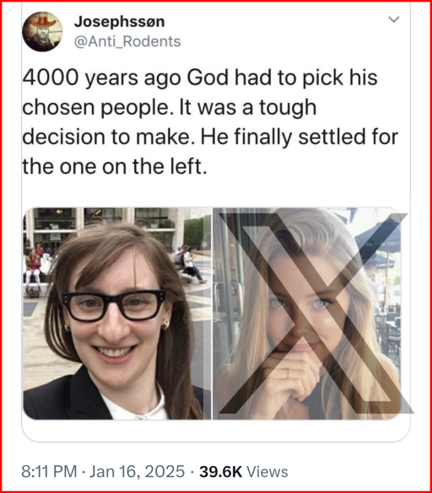Click the large X overlay on right image
The width and height of the screenshot is (432, 493).
pos(315,313)
